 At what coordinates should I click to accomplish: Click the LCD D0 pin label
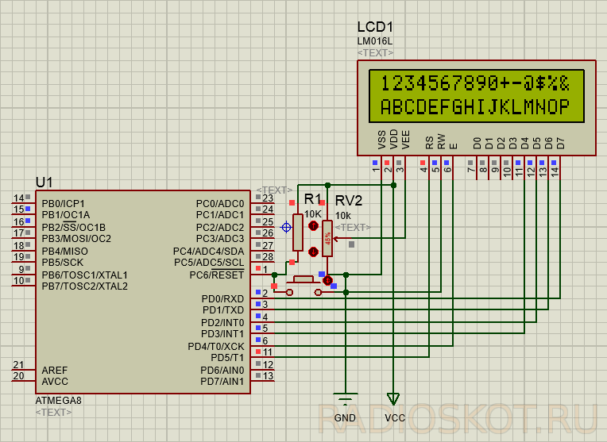[x=477, y=143]
